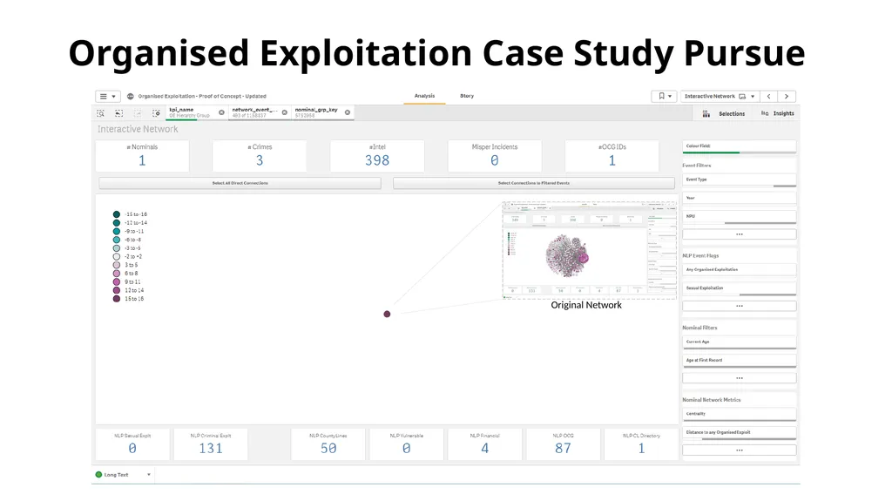Select the -2 to +2 legend swatch
892x501 pixels.
click(x=117, y=257)
